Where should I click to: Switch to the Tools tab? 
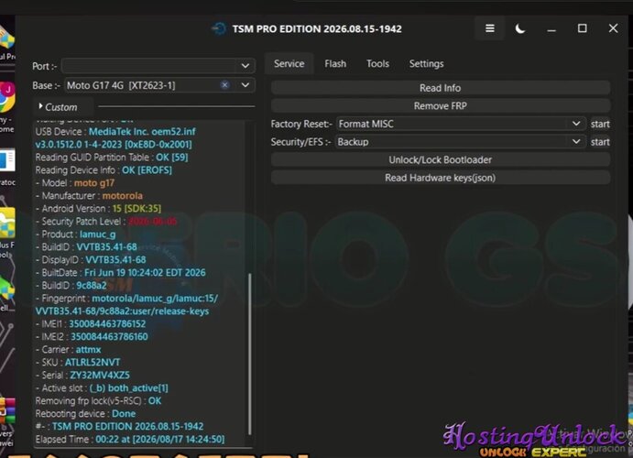377,64
